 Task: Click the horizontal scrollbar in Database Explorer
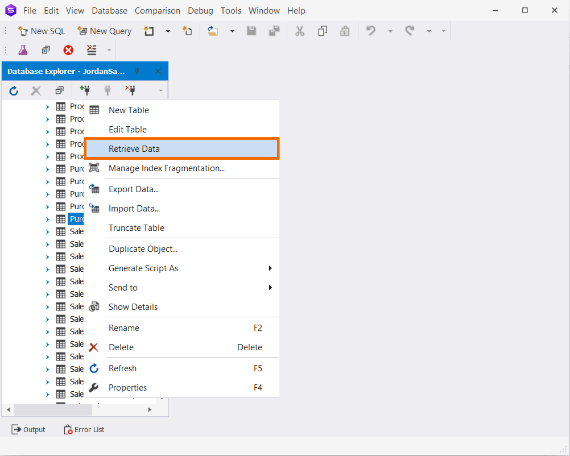pyautogui.click(x=53, y=409)
